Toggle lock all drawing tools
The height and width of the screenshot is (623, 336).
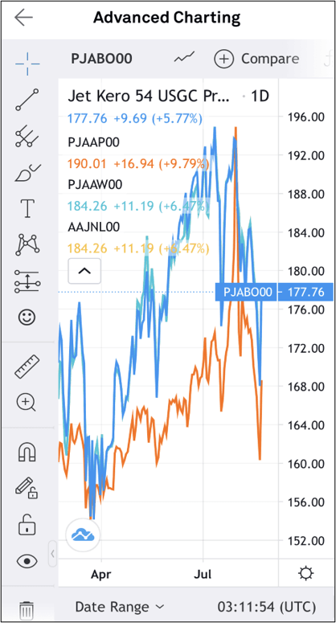point(27,524)
